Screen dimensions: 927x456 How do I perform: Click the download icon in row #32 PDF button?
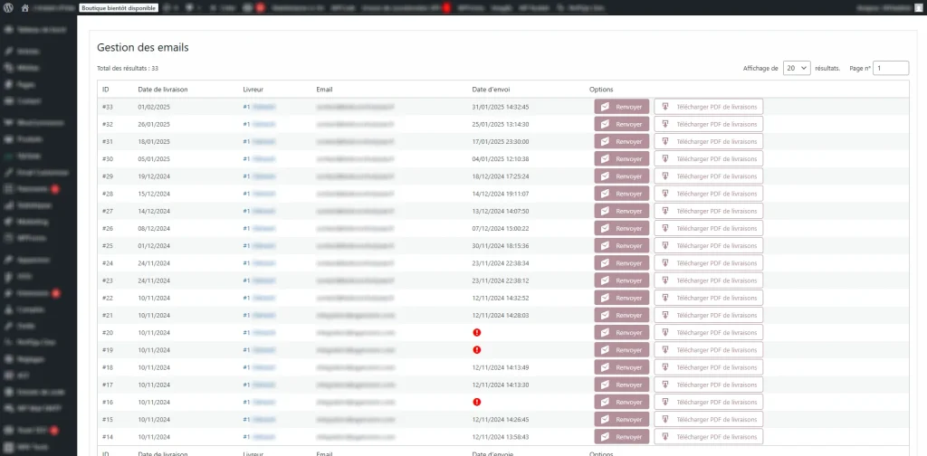pos(665,124)
